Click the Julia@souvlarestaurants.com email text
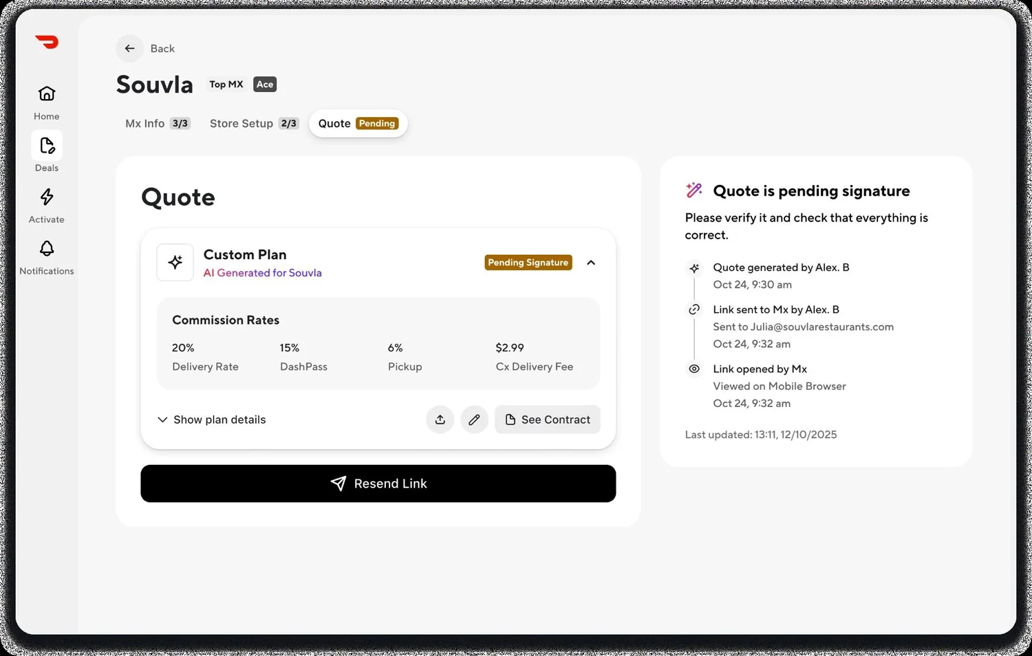The image size is (1032, 656). point(822,327)
